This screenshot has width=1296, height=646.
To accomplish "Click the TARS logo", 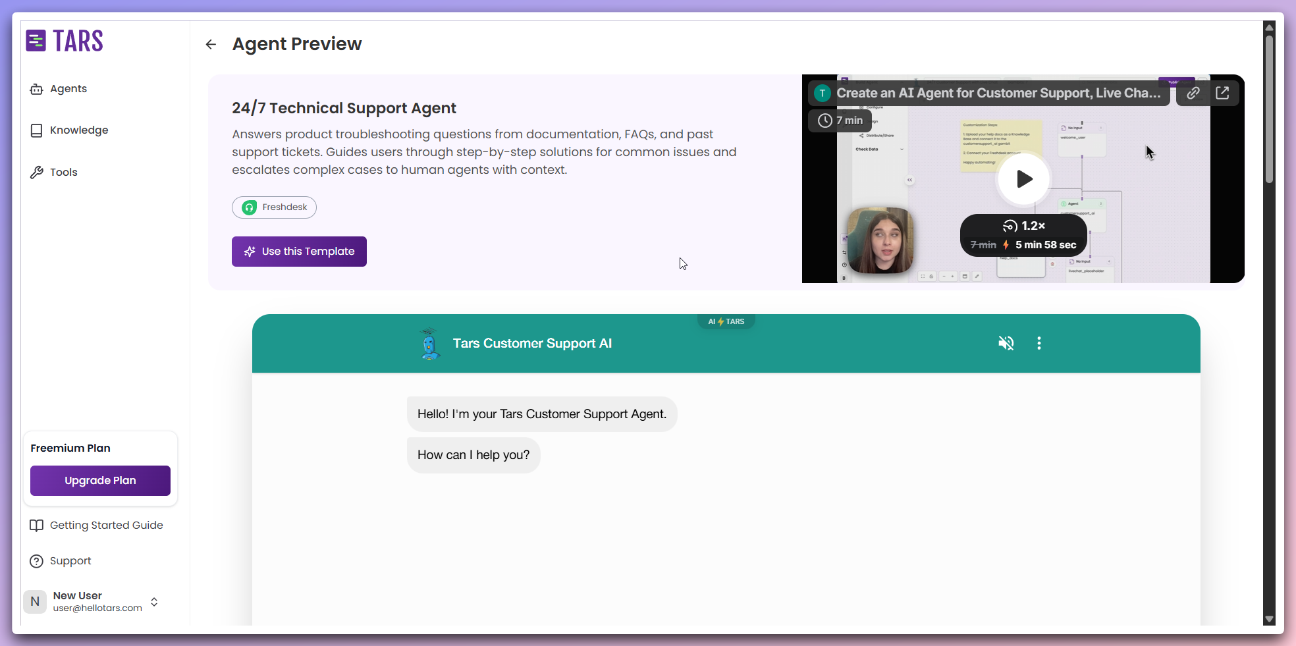I will pyautogui.click(x=65, y=41).
